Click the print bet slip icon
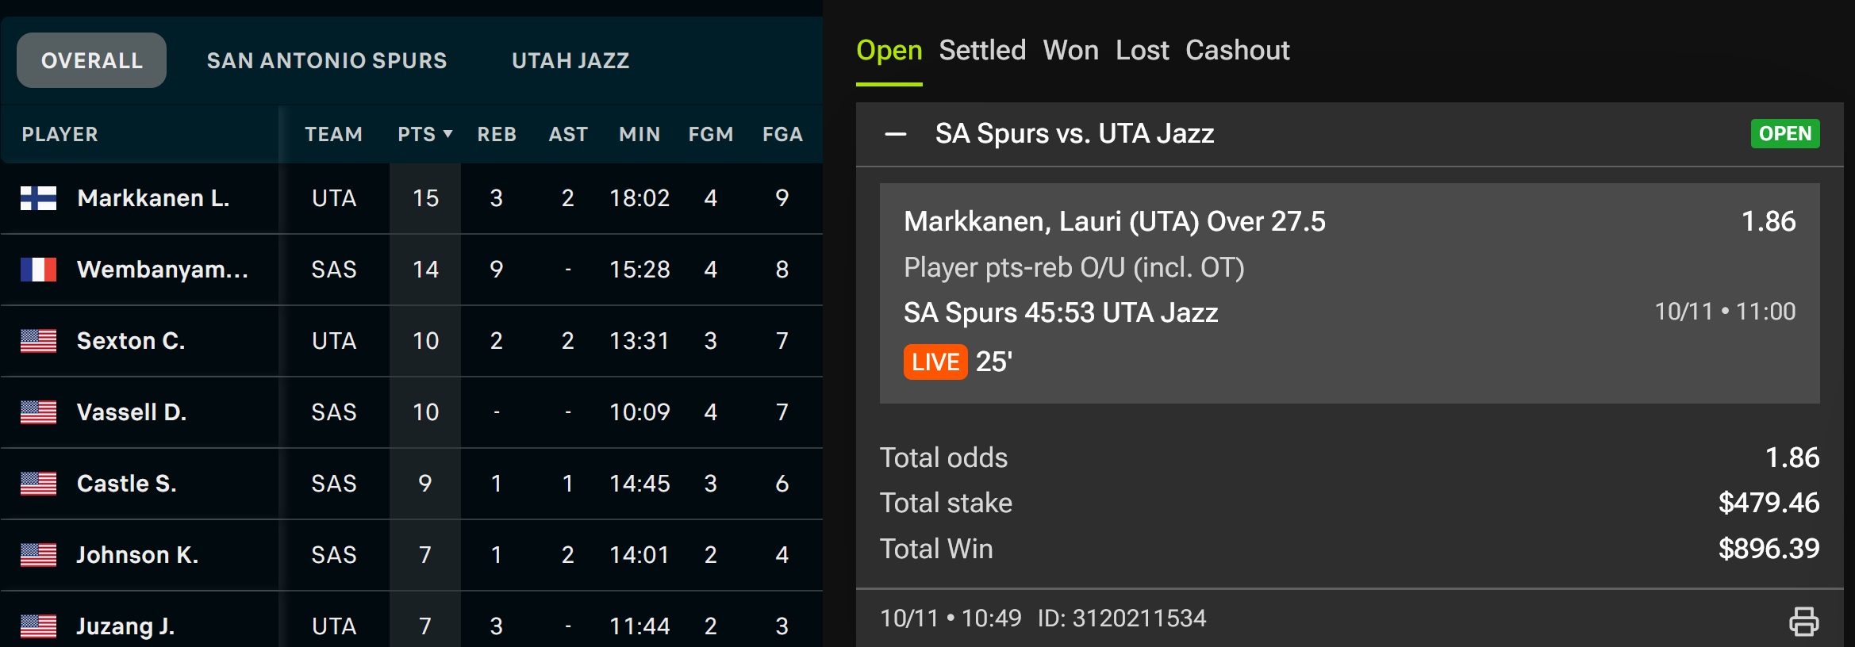 pos(1803,621)
